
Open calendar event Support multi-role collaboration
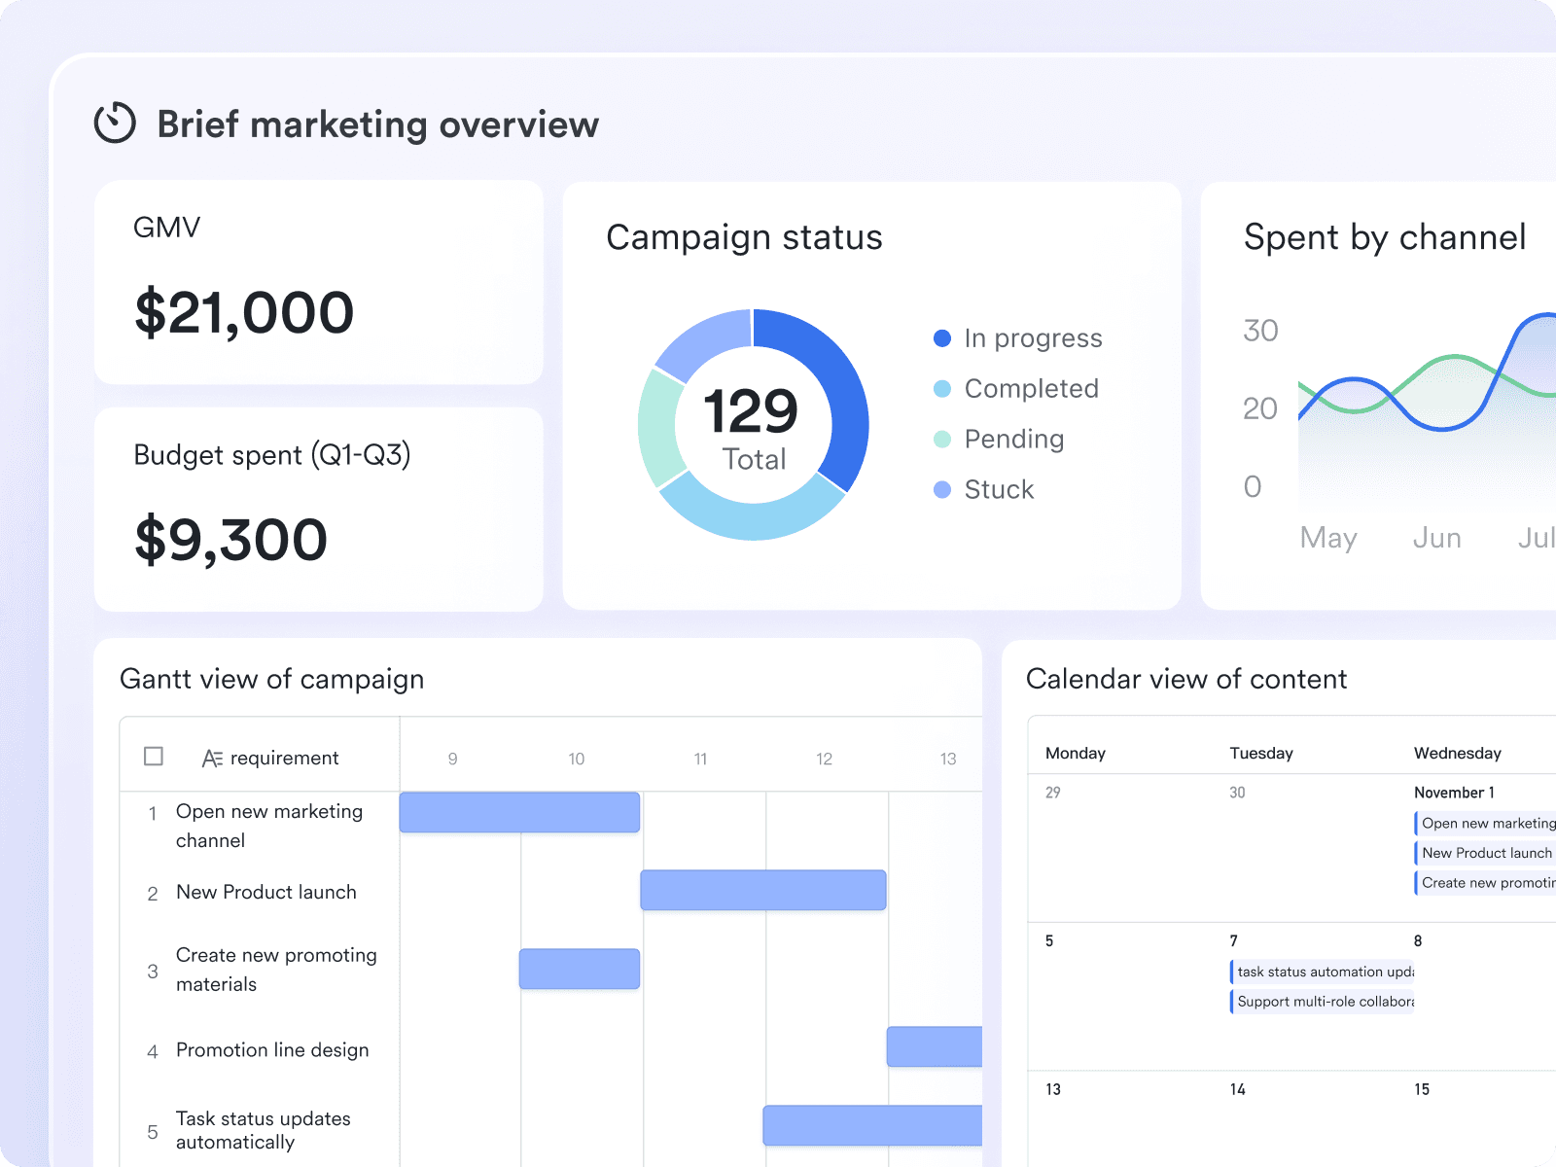[x=1323, y=1002]
